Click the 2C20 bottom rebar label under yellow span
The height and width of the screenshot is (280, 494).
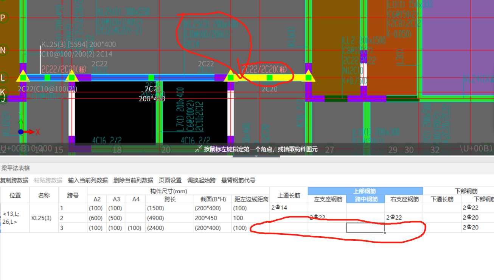coord(269,89)
